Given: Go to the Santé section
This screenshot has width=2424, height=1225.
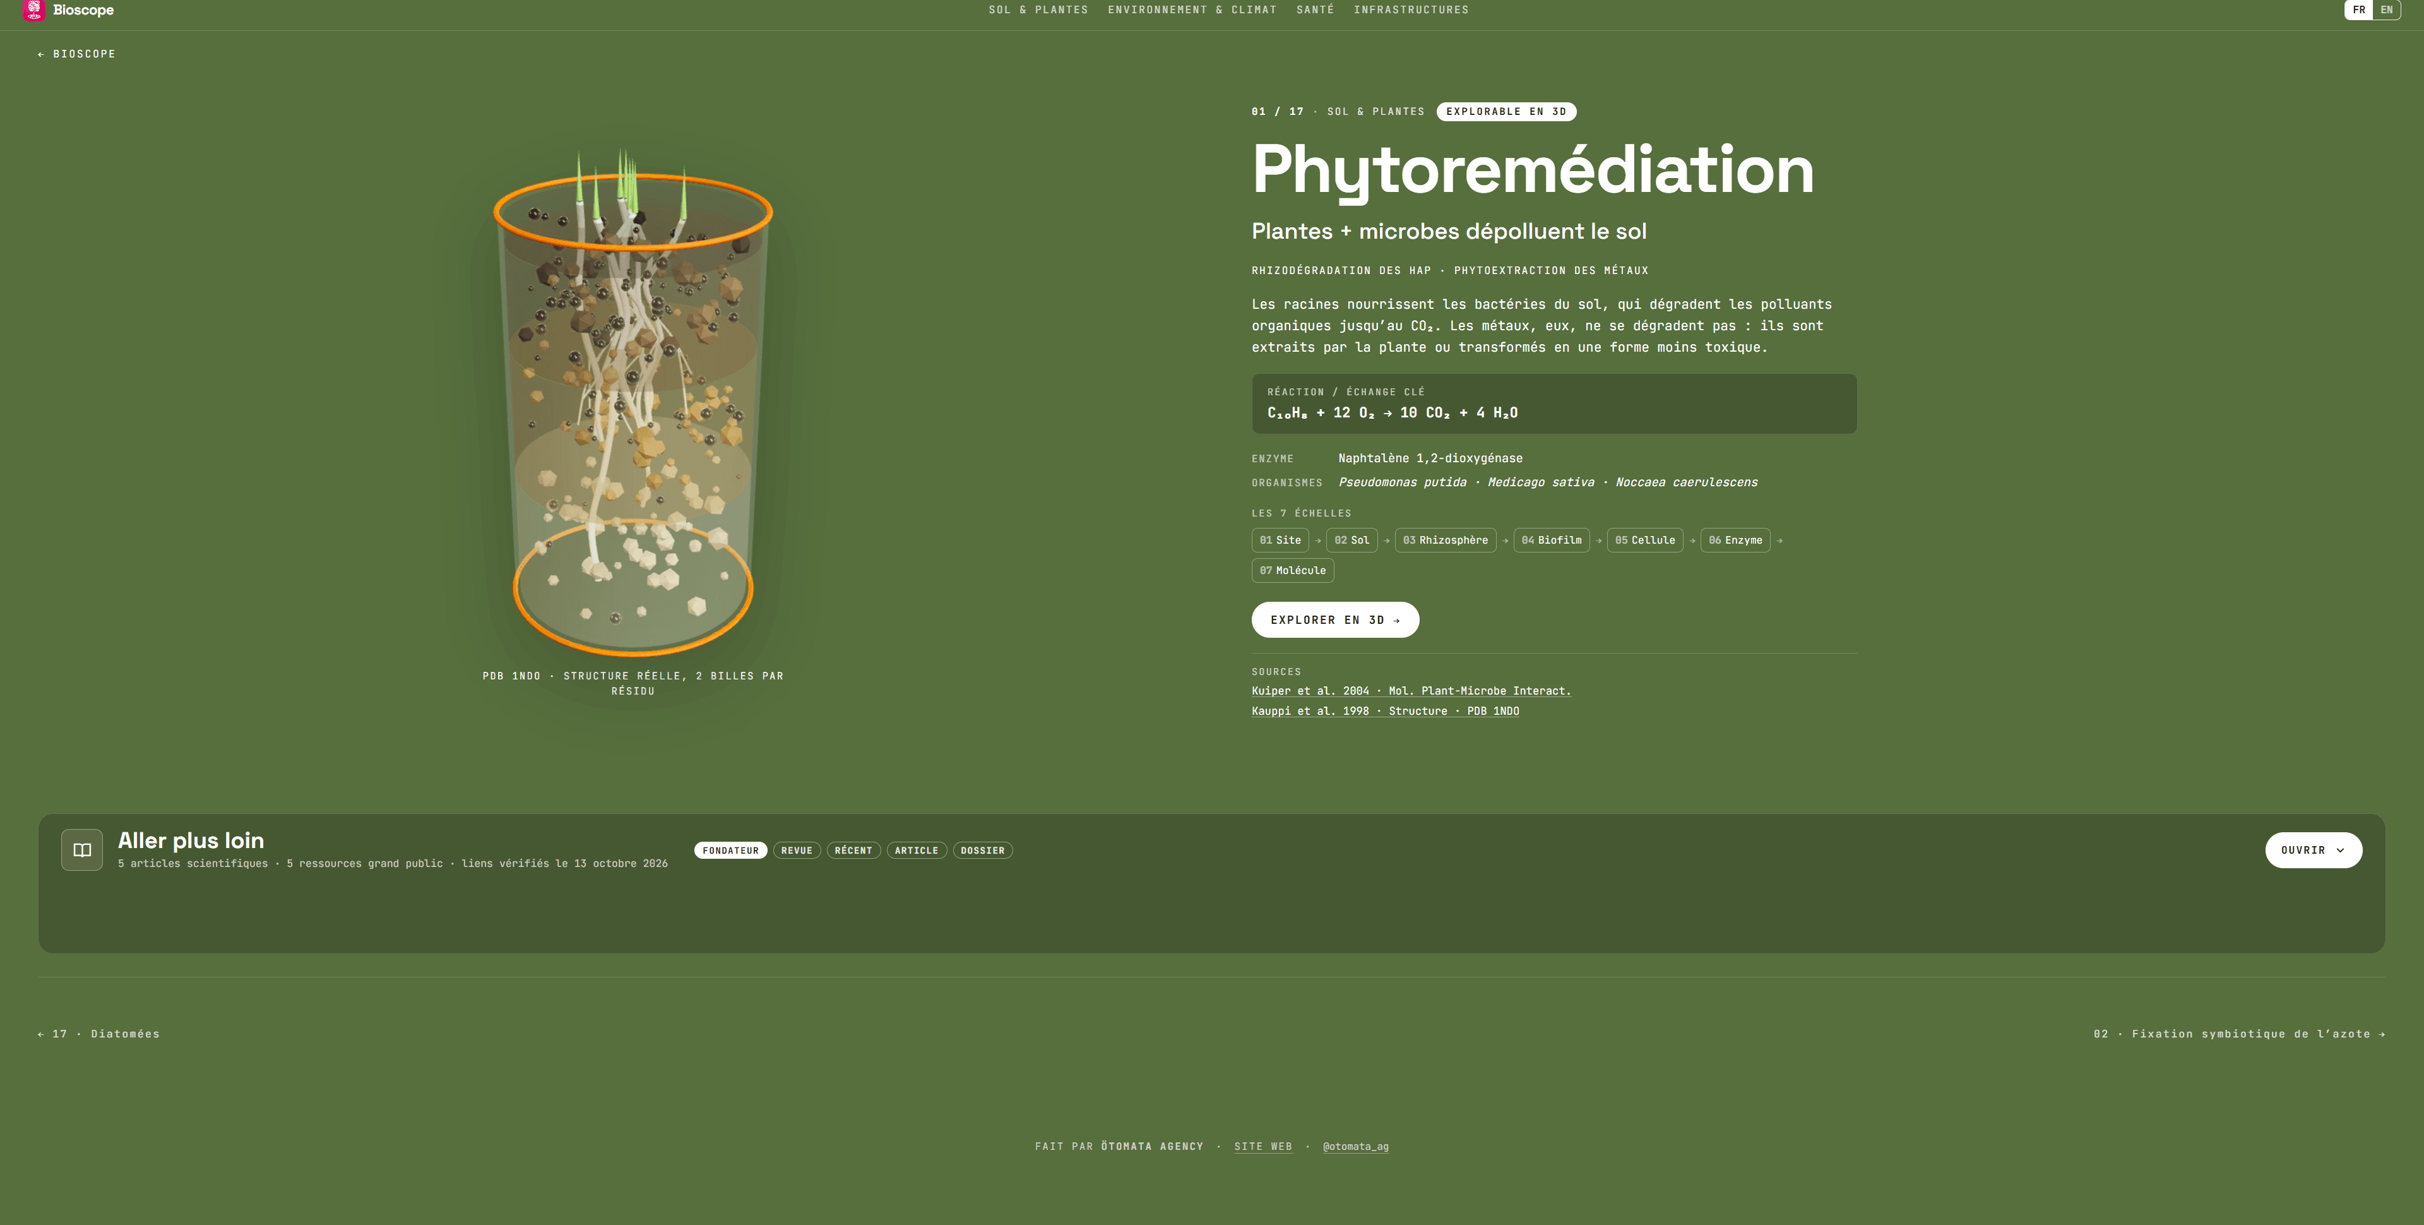Looking at the screenshot, I should point(1314,10).
